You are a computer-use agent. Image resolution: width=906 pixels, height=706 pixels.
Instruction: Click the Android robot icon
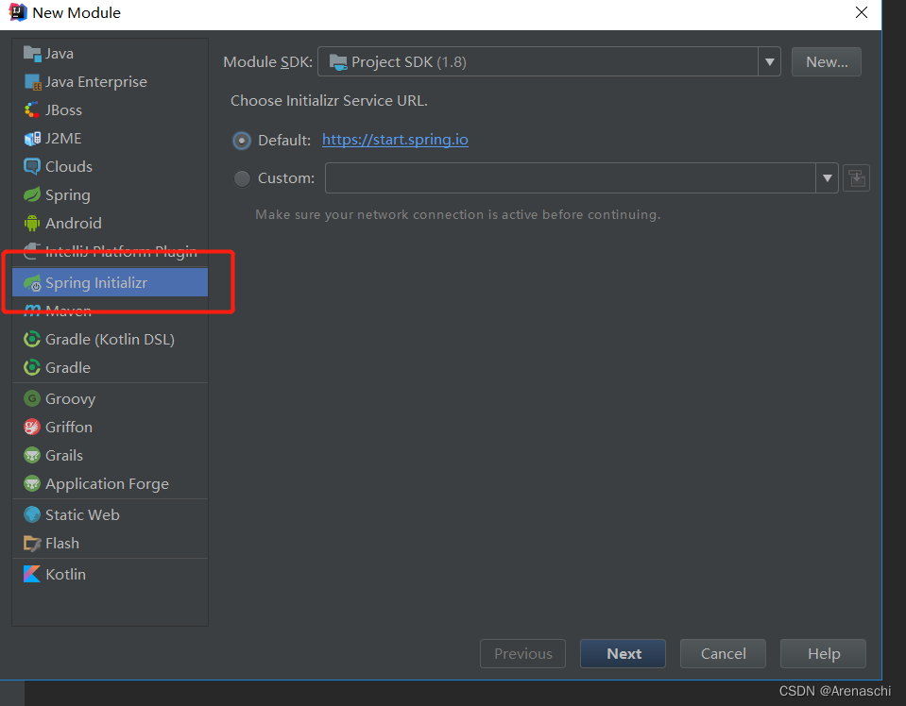pyautogui.click(x=32, y=223)
